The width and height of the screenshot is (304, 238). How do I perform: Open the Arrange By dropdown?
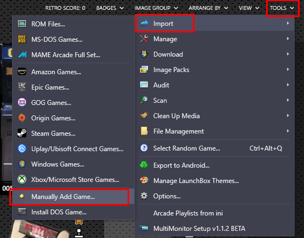pyautogui.click(x=208, y=8)
